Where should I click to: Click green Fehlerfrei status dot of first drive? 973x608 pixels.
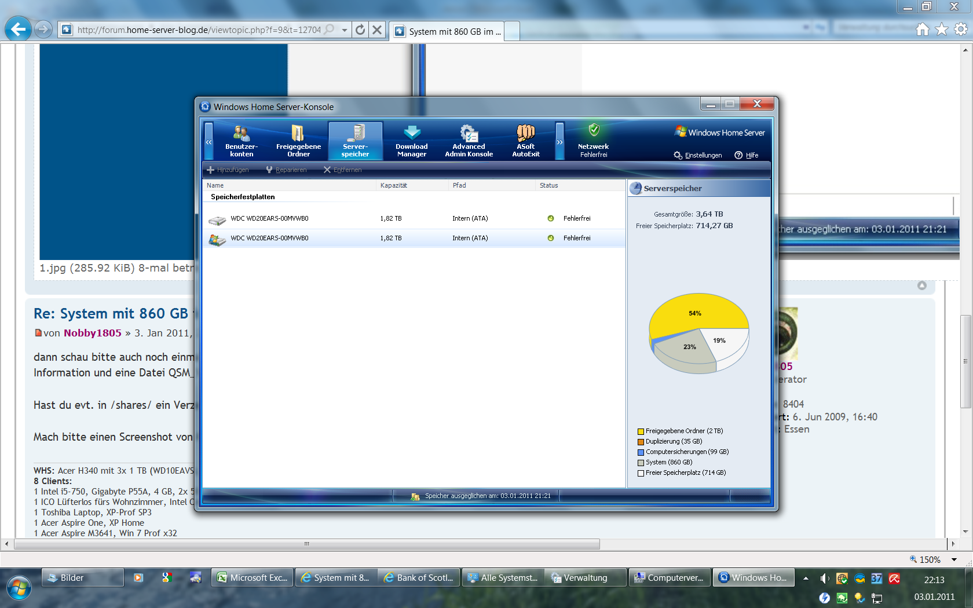[551, 218]
